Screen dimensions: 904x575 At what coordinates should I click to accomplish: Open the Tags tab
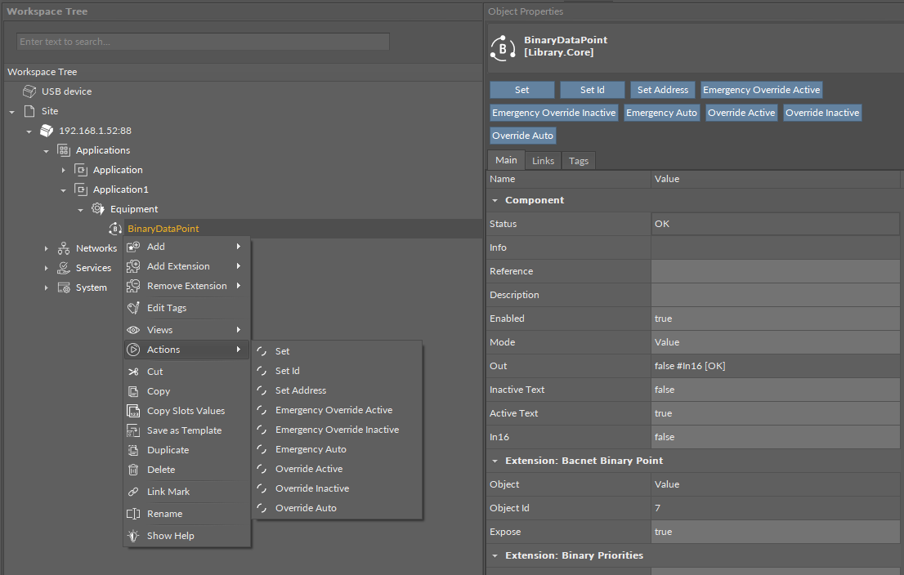579,161
